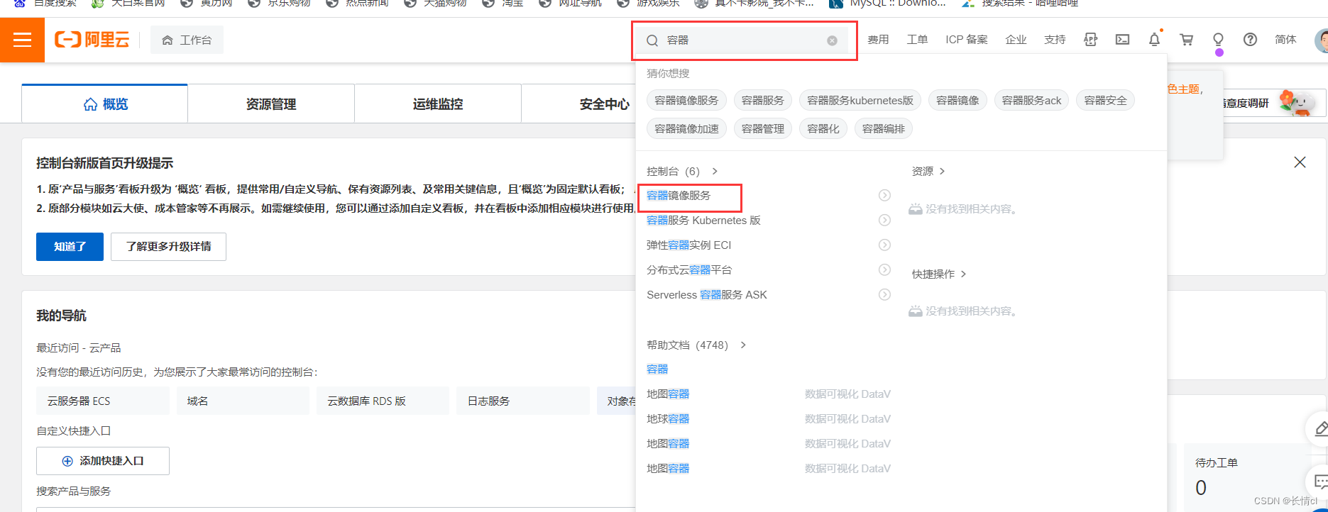The image size is (1328, 512).
Task: Click arrow icon beside 弹性容器实例 ECI
Action: click(x=884, y=245)
